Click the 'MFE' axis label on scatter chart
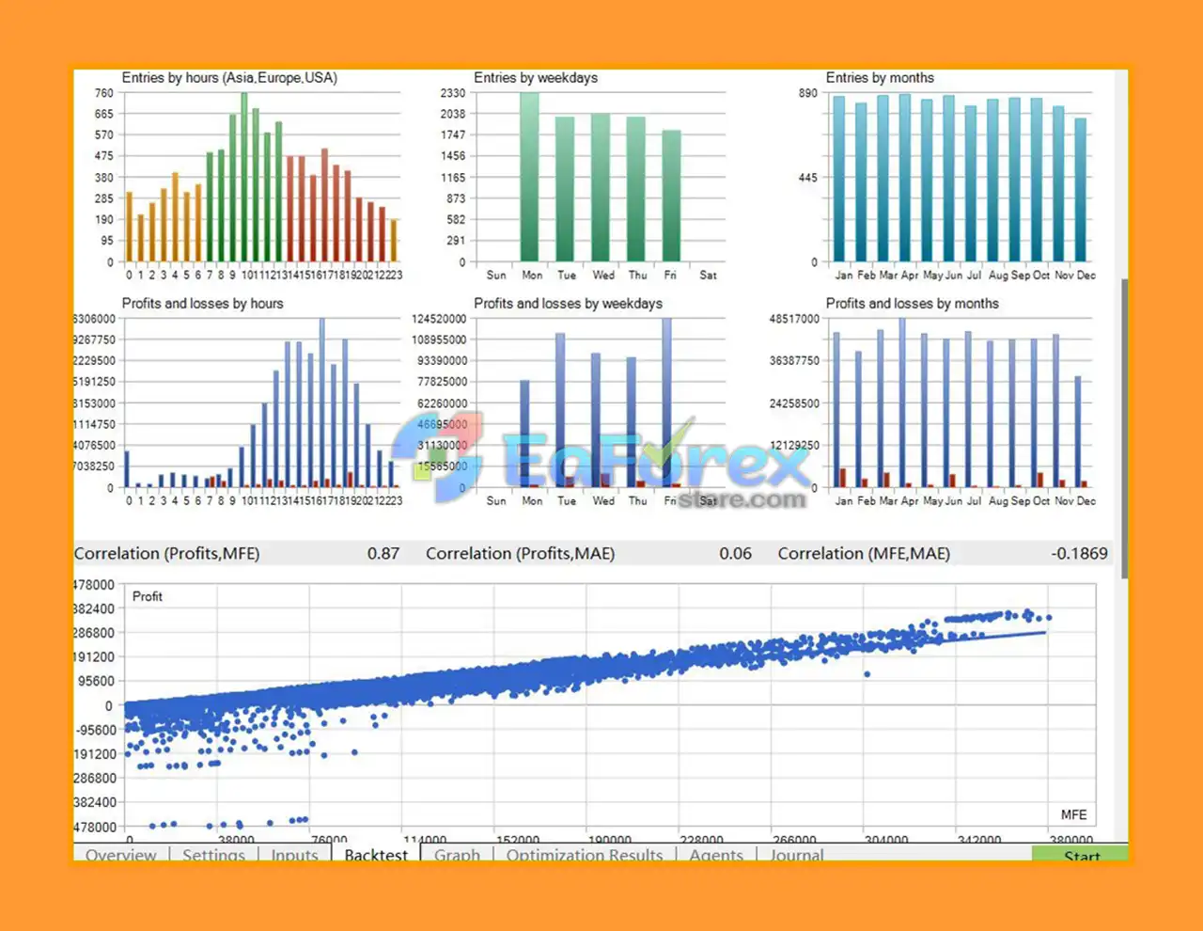This screenshot has height=931, width=1203. (1073, 815)
